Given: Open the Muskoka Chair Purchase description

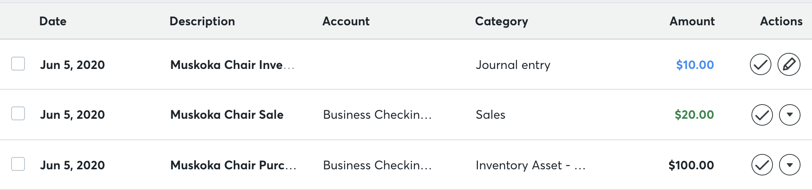Looking at the screenshot, I should click(x=233, y=165).
